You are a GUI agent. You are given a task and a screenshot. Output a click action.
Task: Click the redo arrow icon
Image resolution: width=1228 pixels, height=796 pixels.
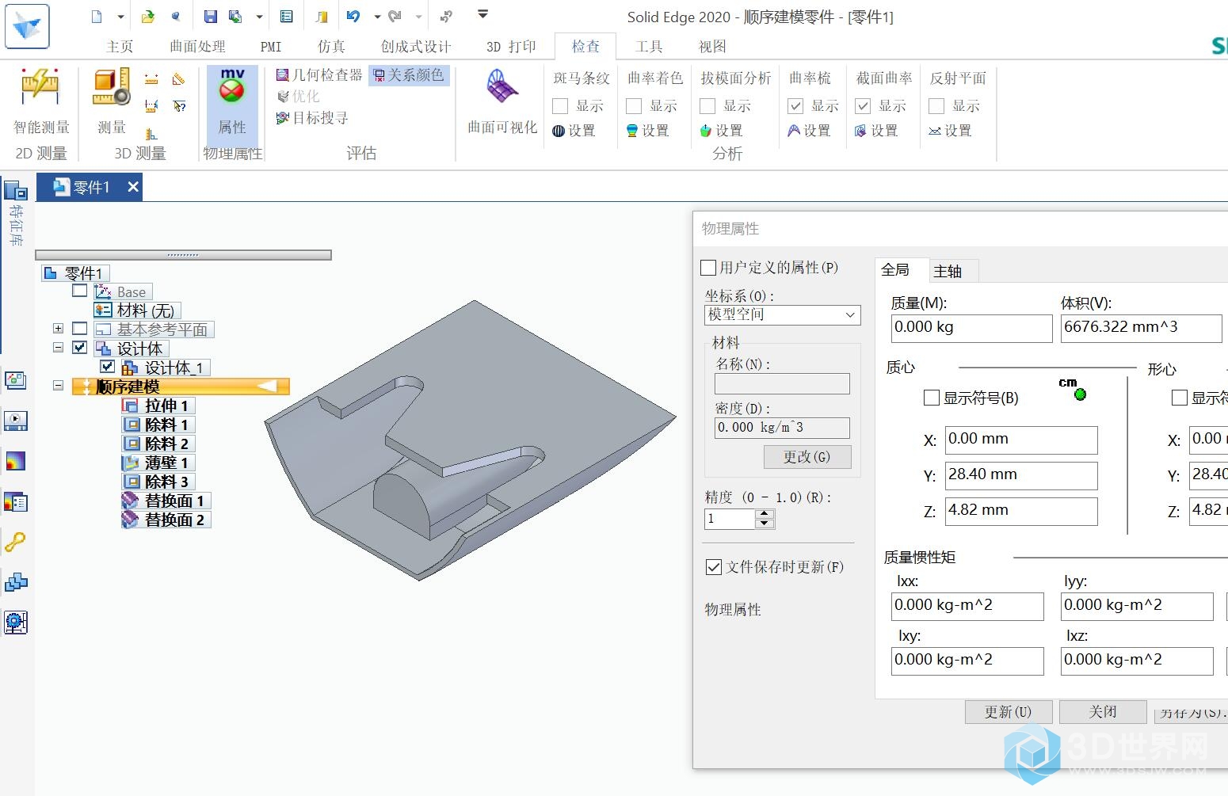pyautogui.click(x=395, y=16)
